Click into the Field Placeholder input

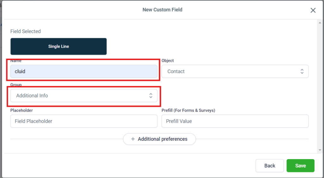[x=84, y=121]
